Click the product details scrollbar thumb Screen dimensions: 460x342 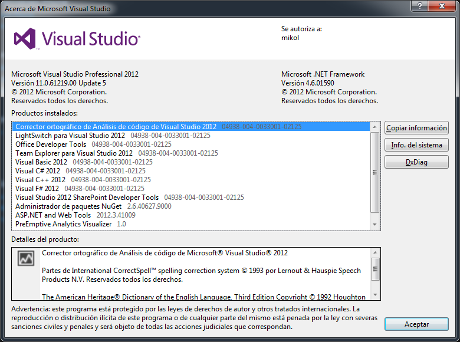tap(375, 269)
